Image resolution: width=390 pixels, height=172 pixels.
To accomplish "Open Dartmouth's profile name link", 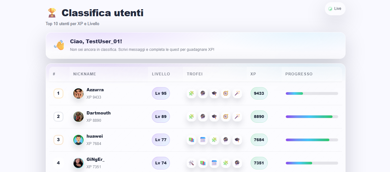I will pos(98,113).
